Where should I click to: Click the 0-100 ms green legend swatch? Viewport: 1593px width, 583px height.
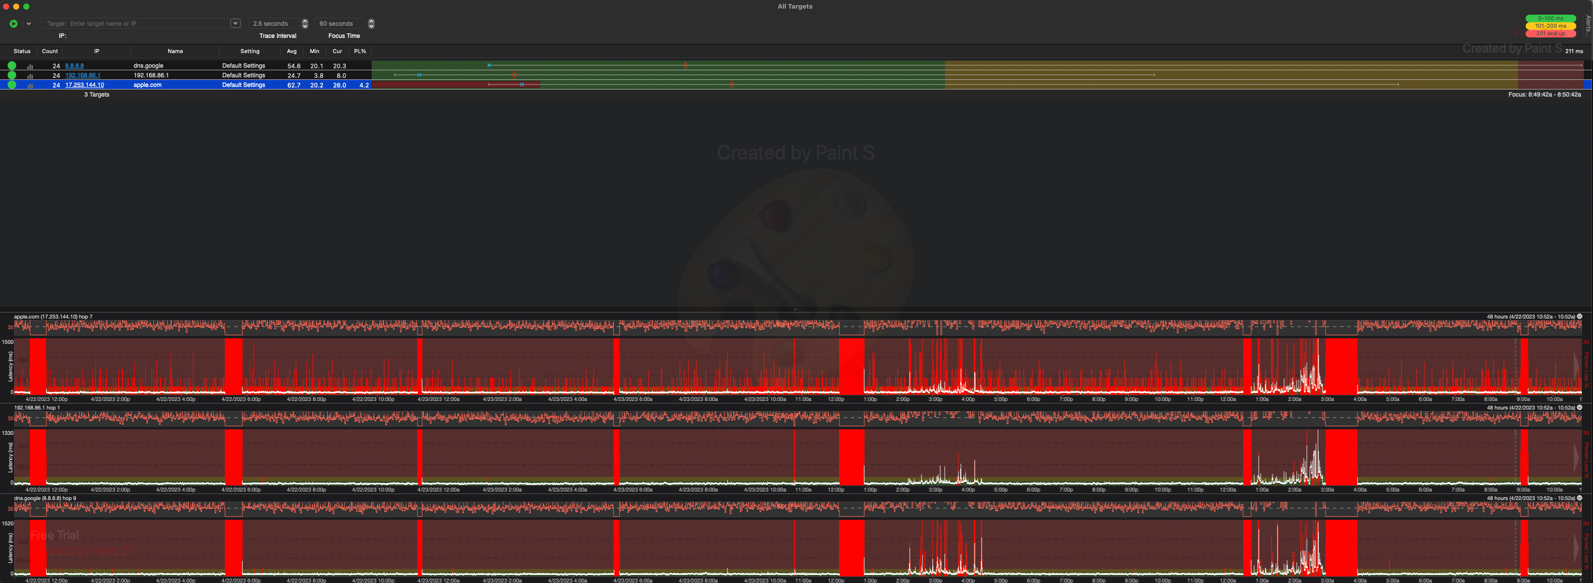point(1550,19)
